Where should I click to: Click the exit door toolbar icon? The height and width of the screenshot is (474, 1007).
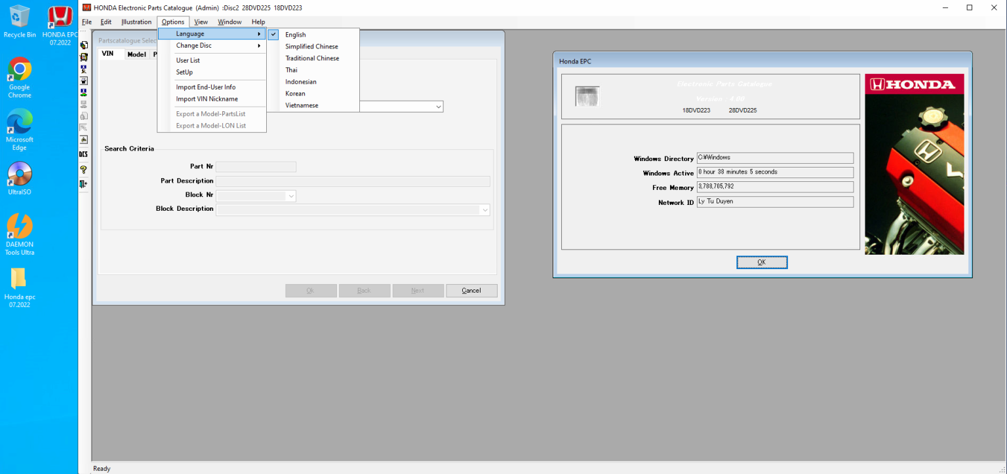(x=83, y=184)
